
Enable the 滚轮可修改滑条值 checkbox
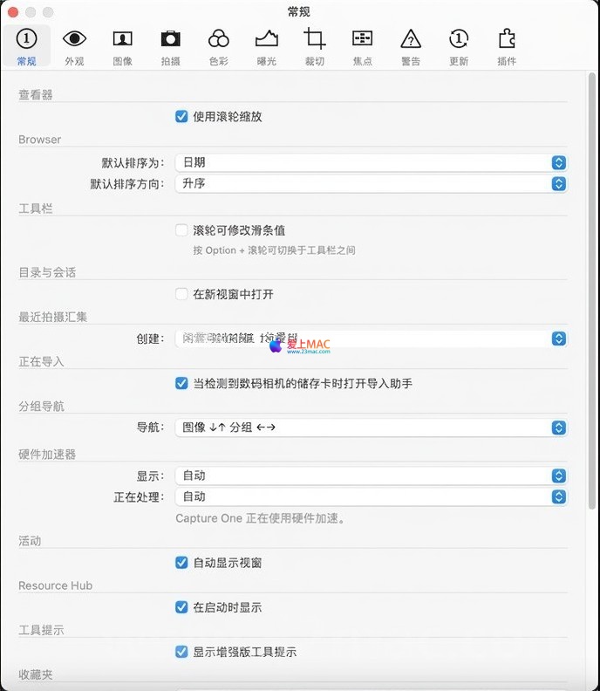(181, 230)
